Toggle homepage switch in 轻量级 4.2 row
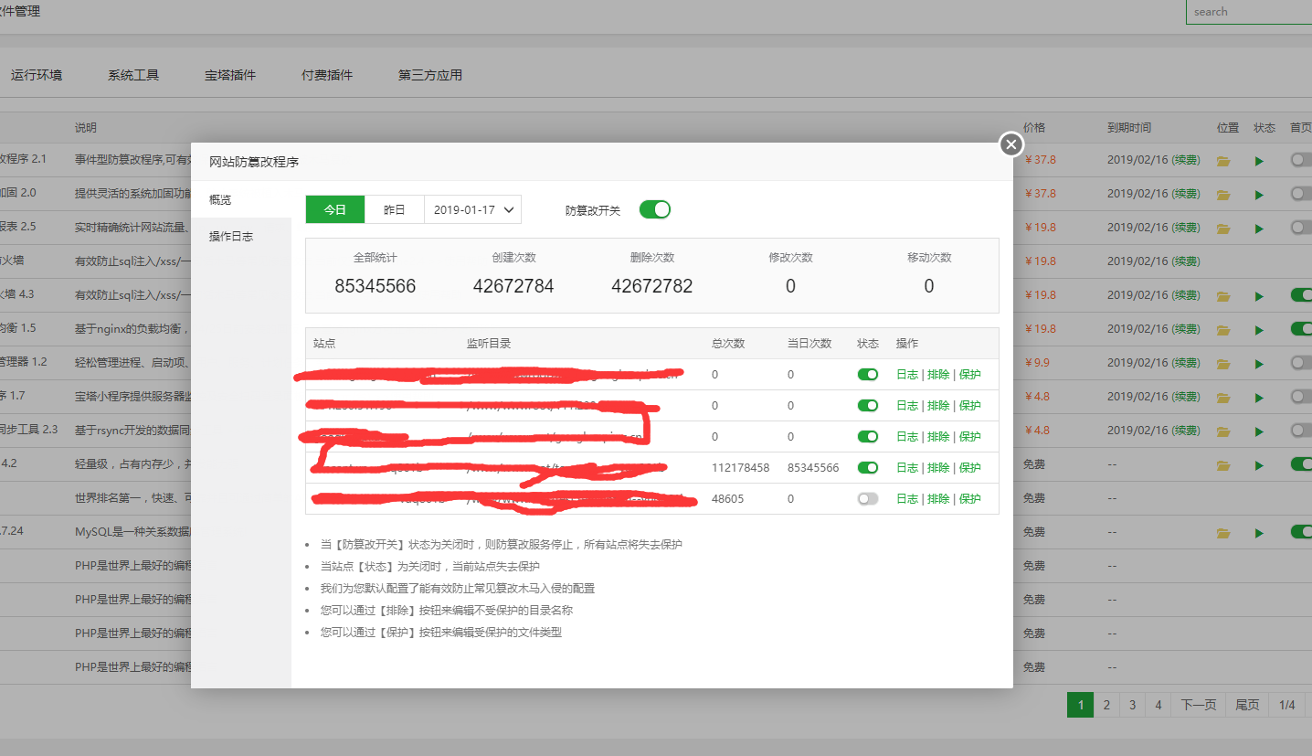The image size is (1312, 756). pyautogui.click(x=1301, y=463)
